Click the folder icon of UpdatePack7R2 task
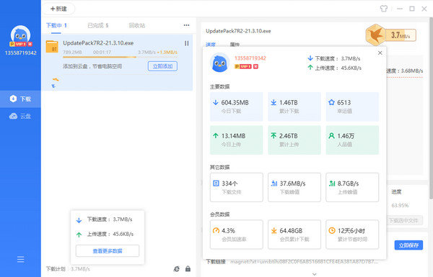 pyautogui.click(x=52, y=46)
